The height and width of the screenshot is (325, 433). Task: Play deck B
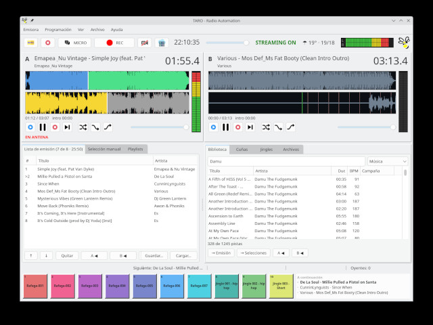click(x=214, y=127)
